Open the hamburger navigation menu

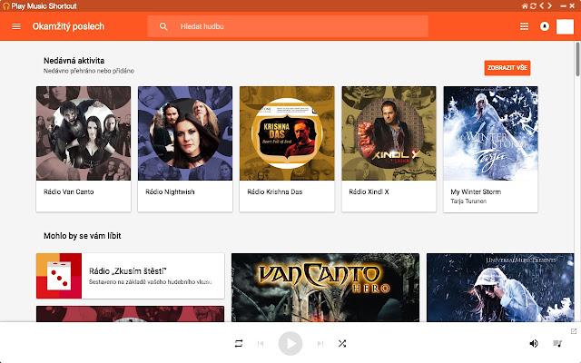[16, 26]
